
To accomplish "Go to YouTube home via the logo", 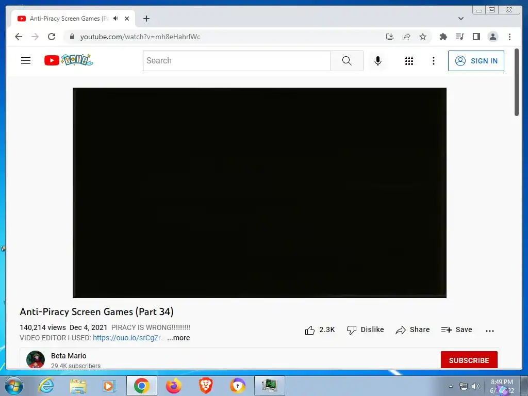I will point(69,60).
